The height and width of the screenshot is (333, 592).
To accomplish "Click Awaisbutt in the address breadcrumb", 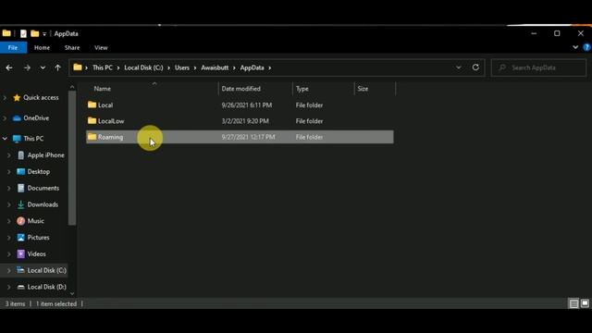I will (215, 68).
